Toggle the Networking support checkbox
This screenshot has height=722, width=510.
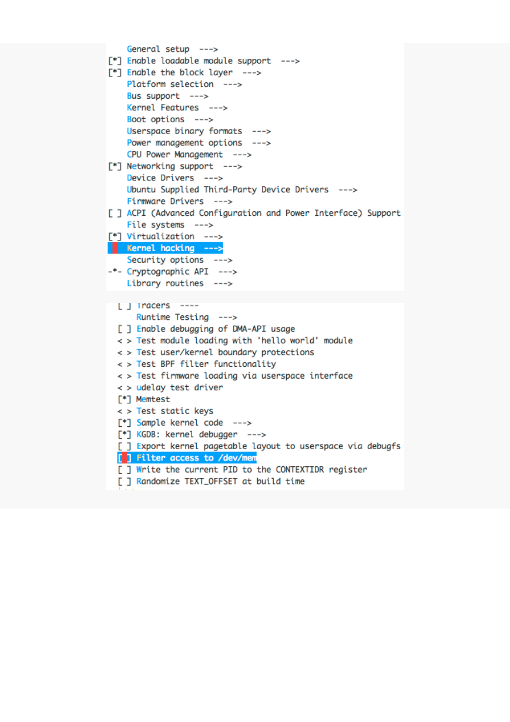[x=115, y=166]
